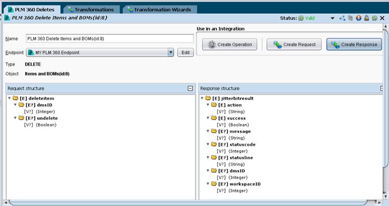Switch to PLM 360 Deletes tab
The height and width of the screenshot is (206, 389).
tap(32, 10)
